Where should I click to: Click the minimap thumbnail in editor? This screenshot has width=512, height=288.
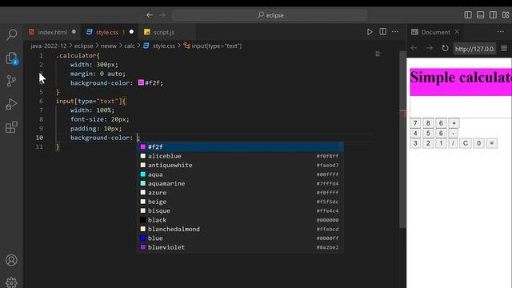point(378,54)
